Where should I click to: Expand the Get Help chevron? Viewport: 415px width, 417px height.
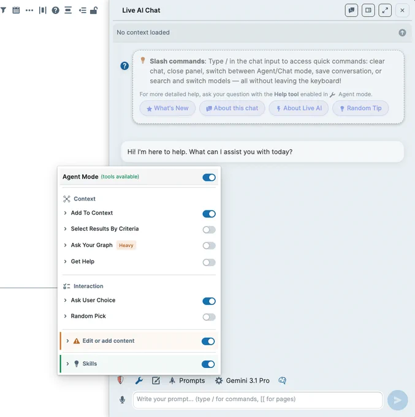tap(65, 261)
